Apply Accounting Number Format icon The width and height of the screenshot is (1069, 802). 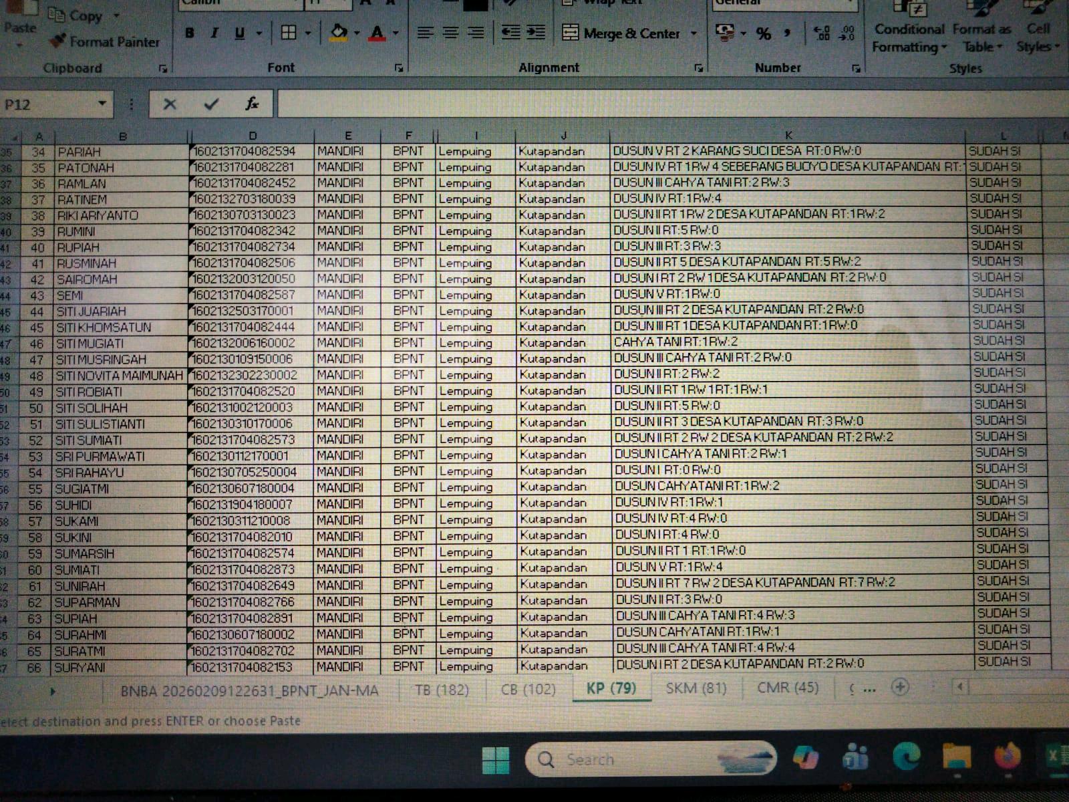[724, 33]
